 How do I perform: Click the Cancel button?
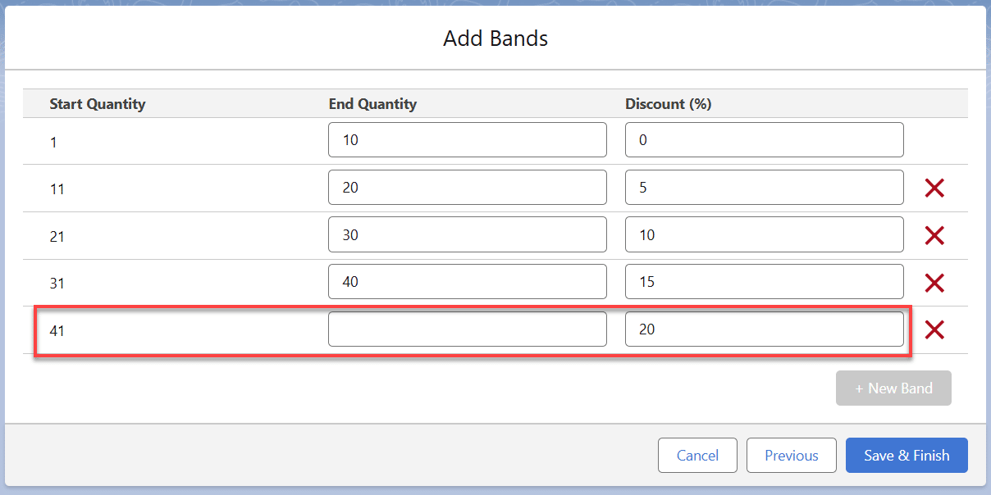697,456
